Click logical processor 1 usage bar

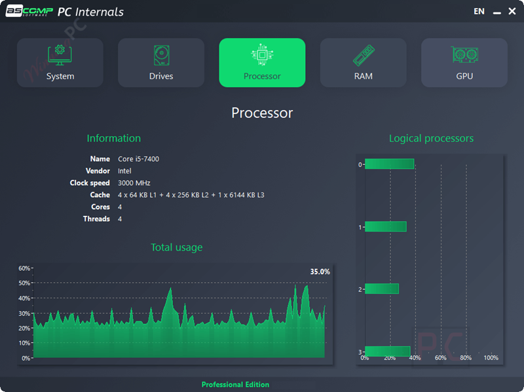[x=386, y=226]
